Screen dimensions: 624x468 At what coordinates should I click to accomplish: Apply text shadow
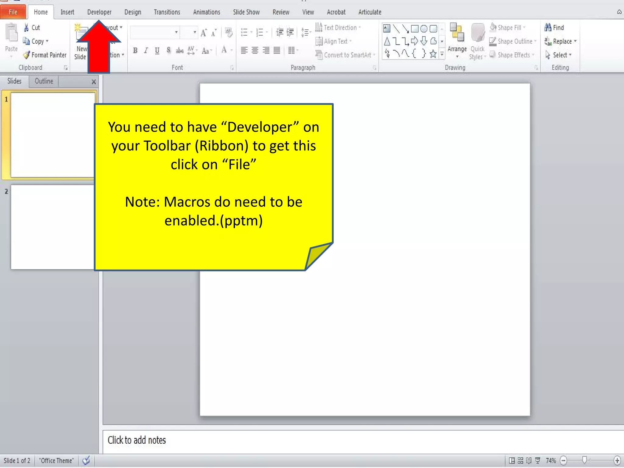pyautogui.click(x=168, y=51)
